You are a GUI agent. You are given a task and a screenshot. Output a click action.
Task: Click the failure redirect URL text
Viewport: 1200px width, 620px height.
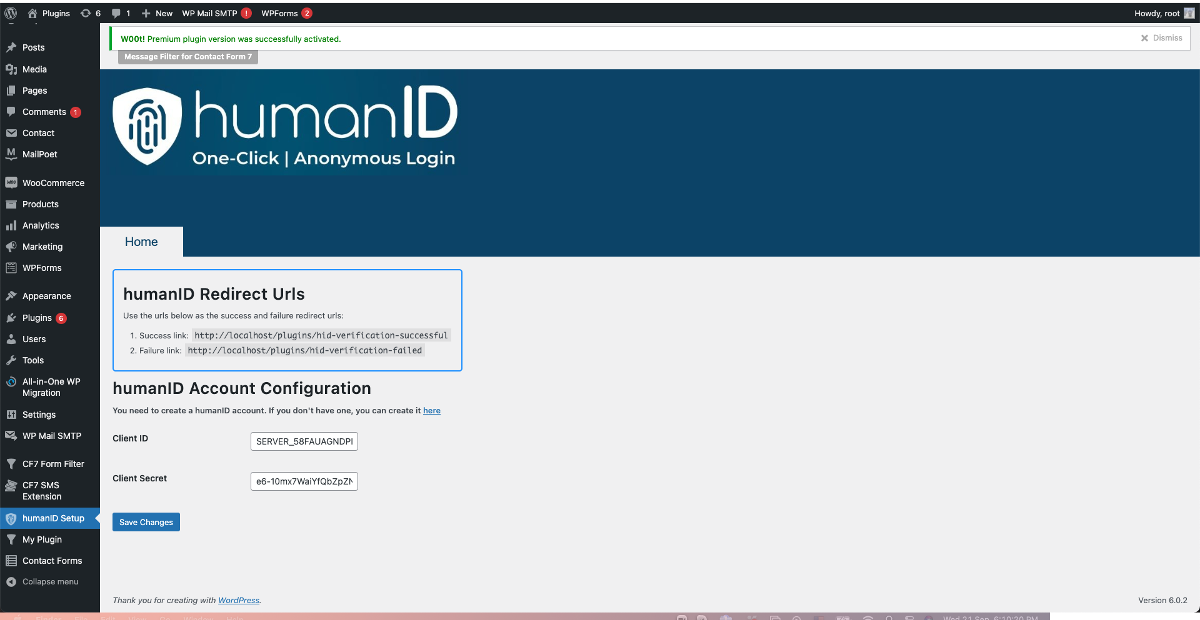tap(305, 350)
